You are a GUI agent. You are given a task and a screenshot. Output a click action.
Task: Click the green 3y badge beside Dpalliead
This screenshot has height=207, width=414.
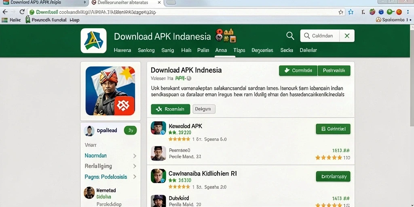[x=131, y=130]
